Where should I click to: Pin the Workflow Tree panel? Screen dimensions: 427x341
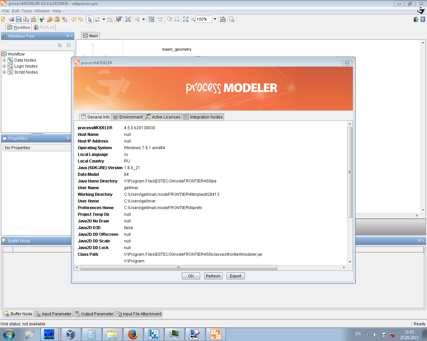[68, 36]
